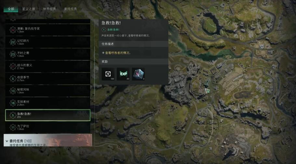Open the 星尘之旅 tab
This screenshot has width=296, height=164.
click(29, 9)
